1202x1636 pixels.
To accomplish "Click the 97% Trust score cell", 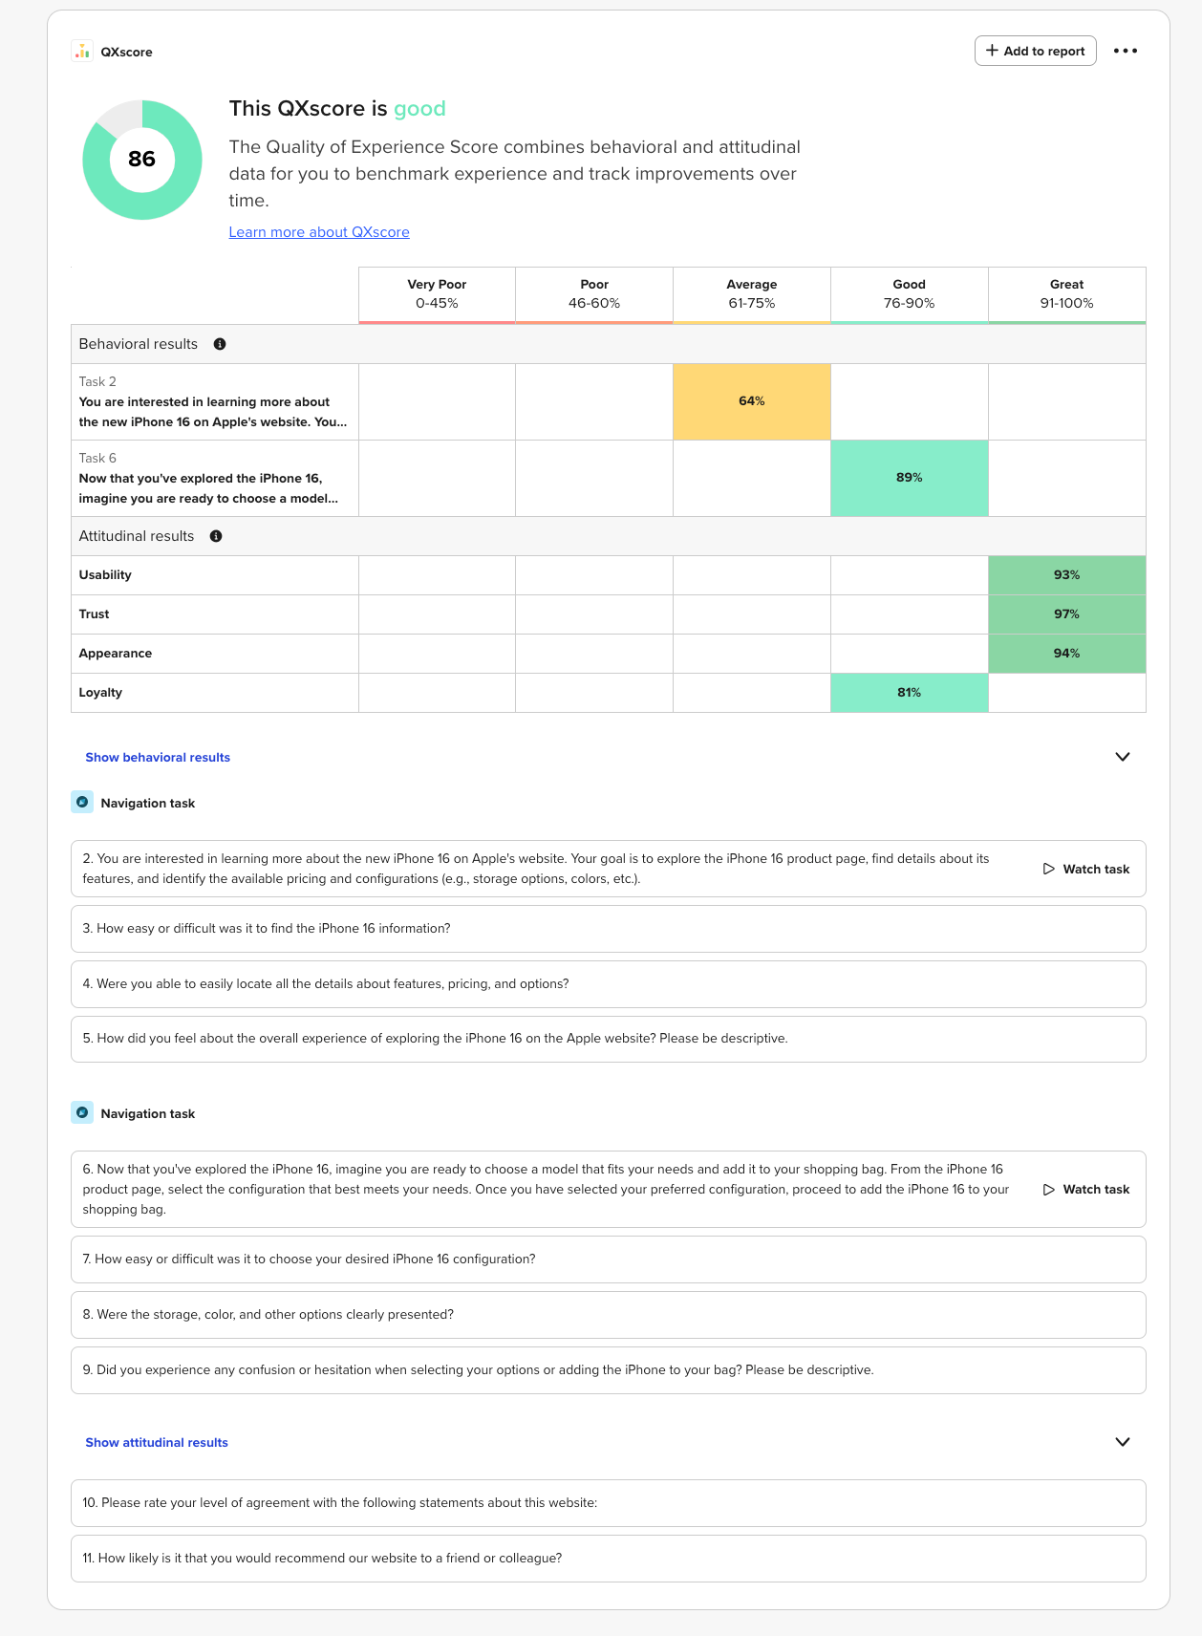I will click(x=1067, y=614).
